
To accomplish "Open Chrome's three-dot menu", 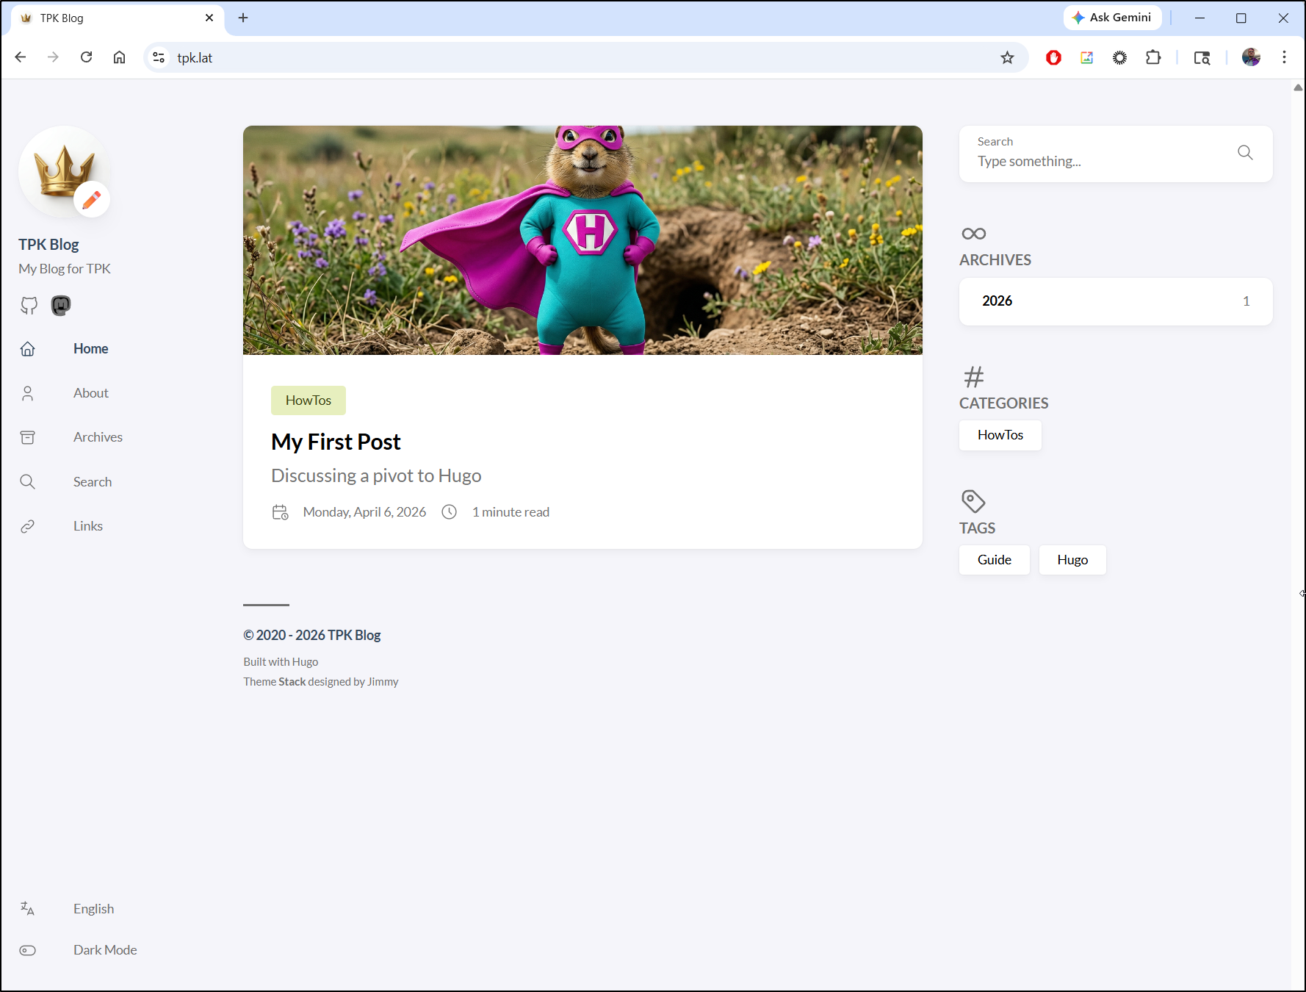I will 1284,57.
